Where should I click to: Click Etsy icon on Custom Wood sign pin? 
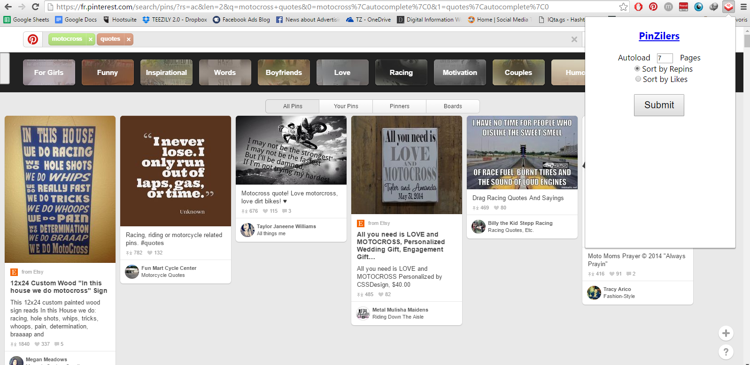point(14,272)
